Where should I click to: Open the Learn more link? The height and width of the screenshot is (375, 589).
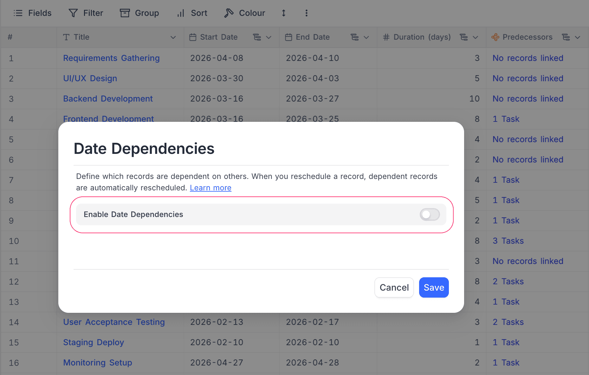[210, 187]
